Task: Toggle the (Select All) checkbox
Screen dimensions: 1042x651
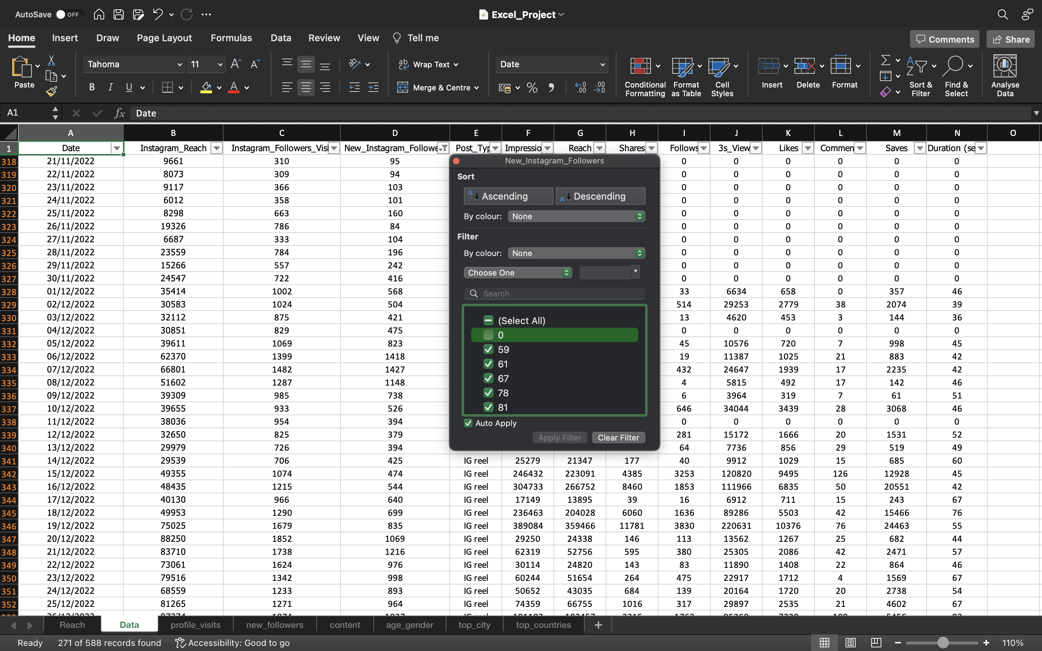Action: coord(488,320)
